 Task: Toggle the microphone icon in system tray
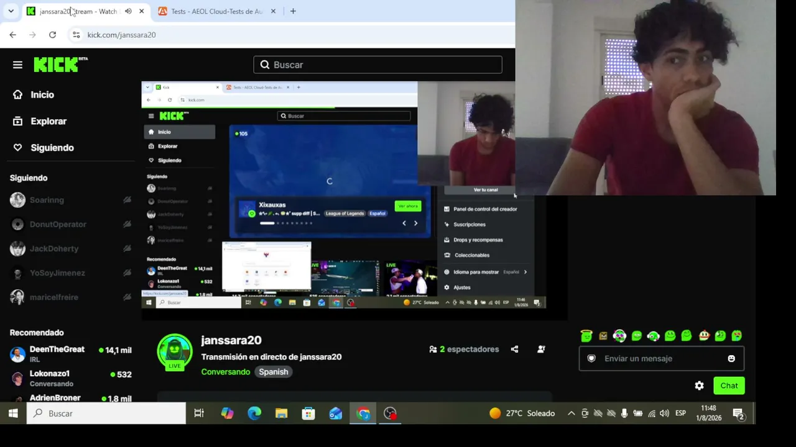[x=624, y=413]
